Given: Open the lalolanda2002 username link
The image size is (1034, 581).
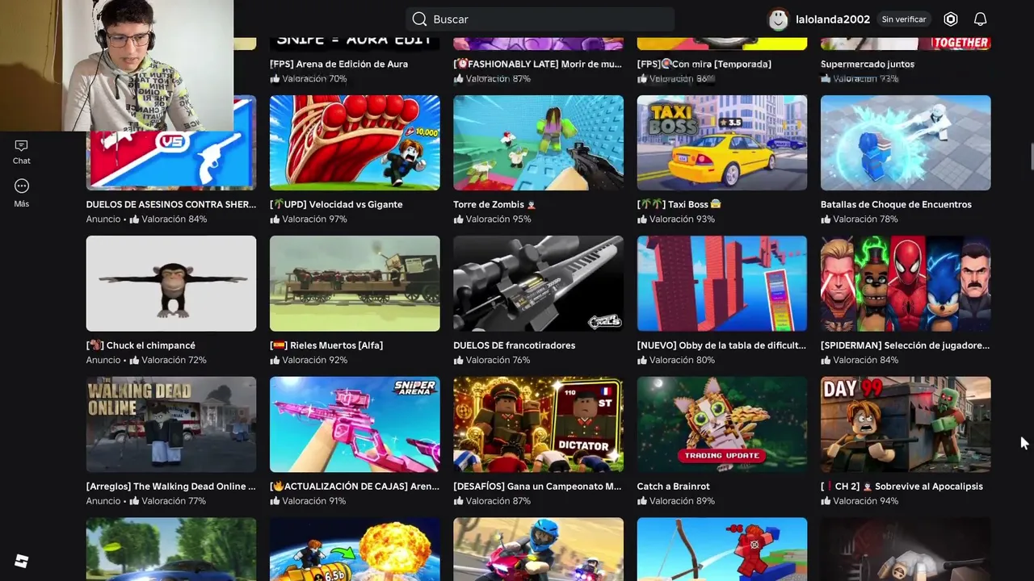Looking at the screenshot, I should pyautogui.click(x=833, y=19).
